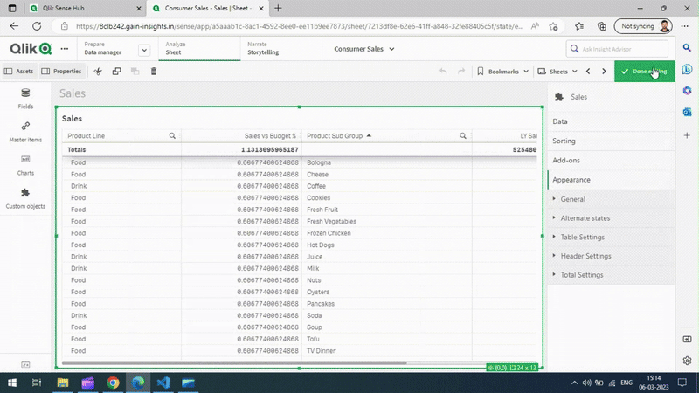Open the Qlik global menu (three dots)

[64, 49]
